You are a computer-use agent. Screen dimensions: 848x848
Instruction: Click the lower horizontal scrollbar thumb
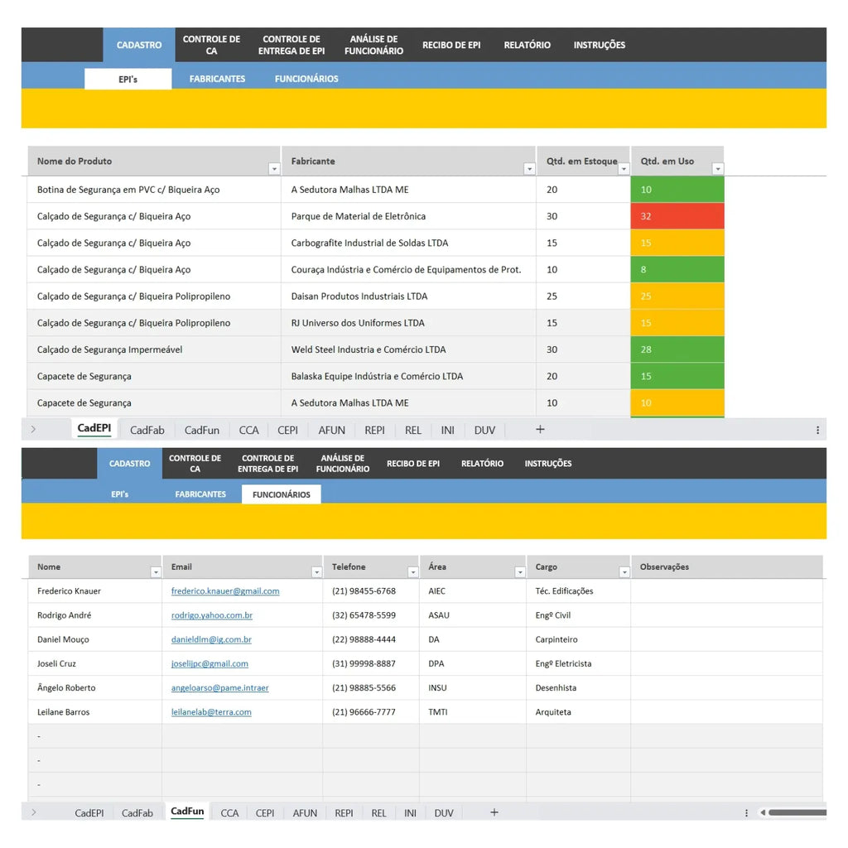point(797,812)
